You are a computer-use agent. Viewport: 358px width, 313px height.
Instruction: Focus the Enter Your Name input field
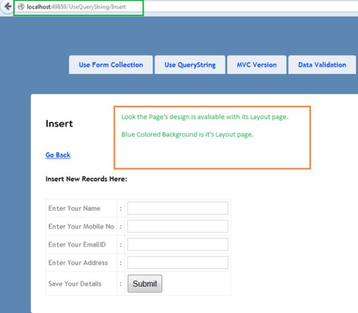(x=178, y=208)
